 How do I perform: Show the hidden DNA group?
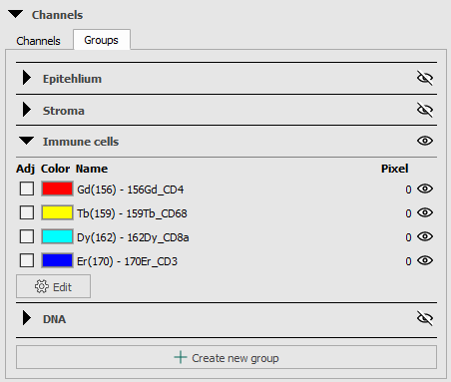[425, 318]
